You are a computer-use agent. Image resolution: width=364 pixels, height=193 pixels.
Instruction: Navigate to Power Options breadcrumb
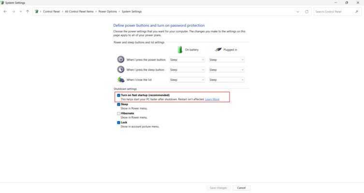pyautogui.click(x=108, y=12)
